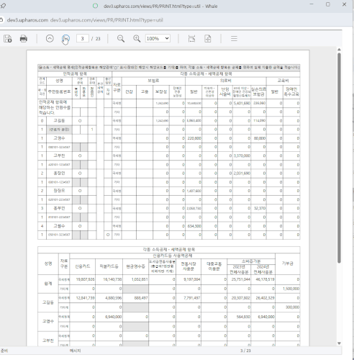The image size is (354, 360).
Task: Click the 현금영수증 column header
Action: click(135, 266)
